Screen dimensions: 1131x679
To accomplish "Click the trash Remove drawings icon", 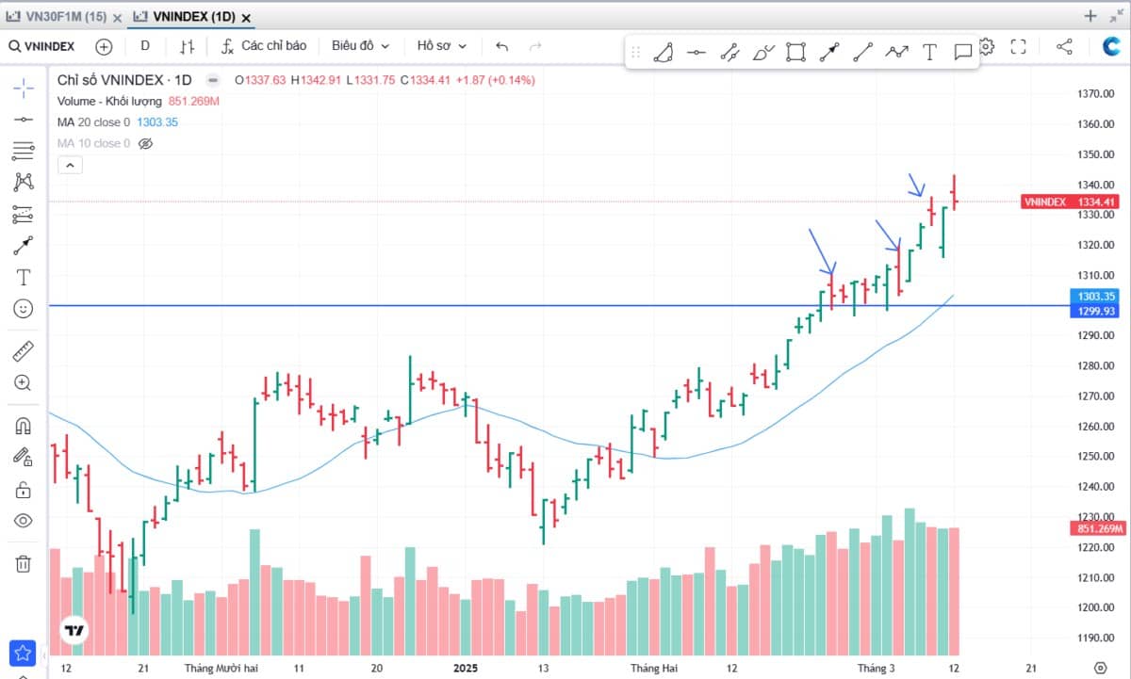I will coord(24,563).
